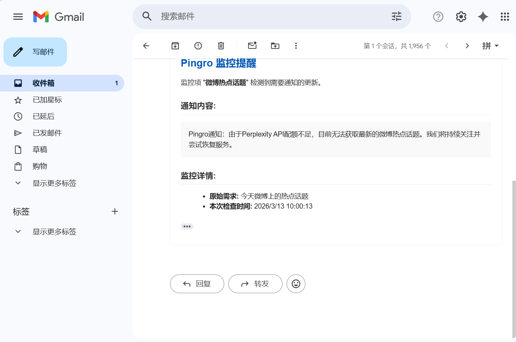Go back to inbox with arrow icon
The width and height of the screenshot is (516, 342).
click(x=146, y=46)
